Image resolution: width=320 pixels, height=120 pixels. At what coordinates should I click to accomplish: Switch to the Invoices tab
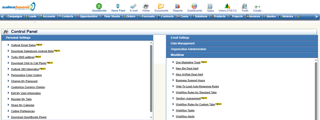tap(253, 16)
